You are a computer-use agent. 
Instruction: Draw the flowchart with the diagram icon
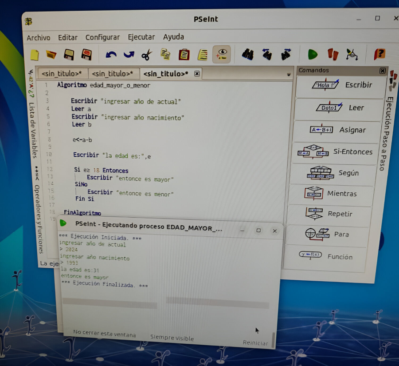coord(352,54)
